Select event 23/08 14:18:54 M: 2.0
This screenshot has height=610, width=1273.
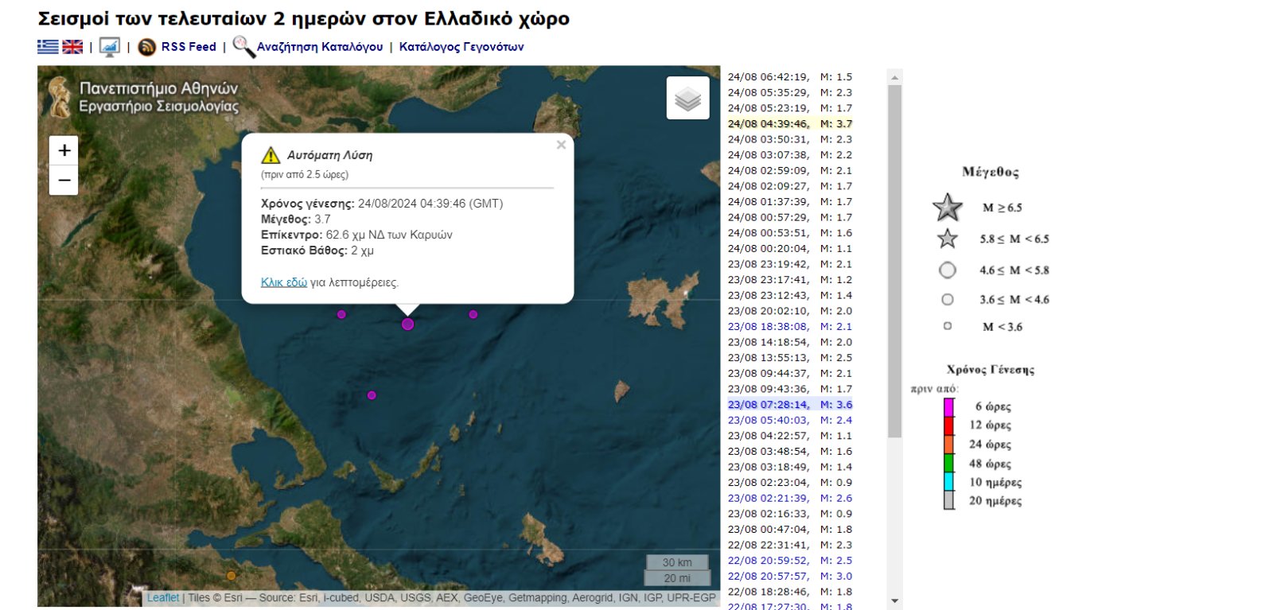click(790, 342)
